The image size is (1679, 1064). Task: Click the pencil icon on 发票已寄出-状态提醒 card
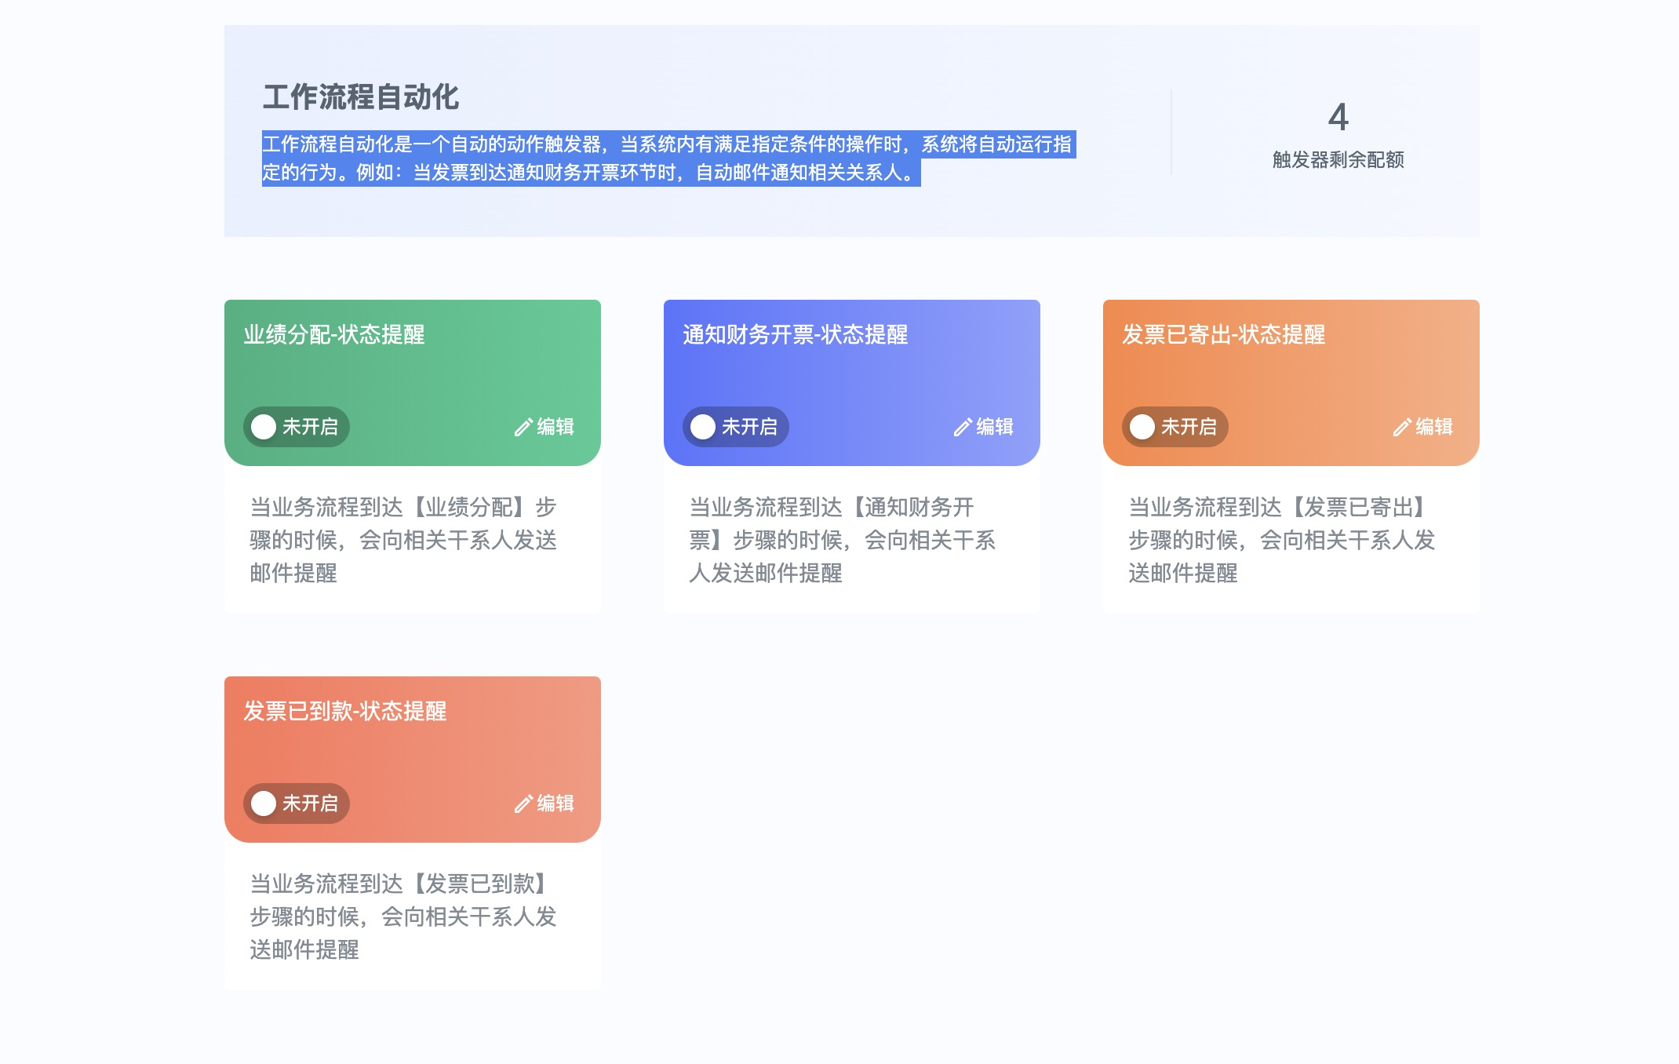pos(1402,428)
